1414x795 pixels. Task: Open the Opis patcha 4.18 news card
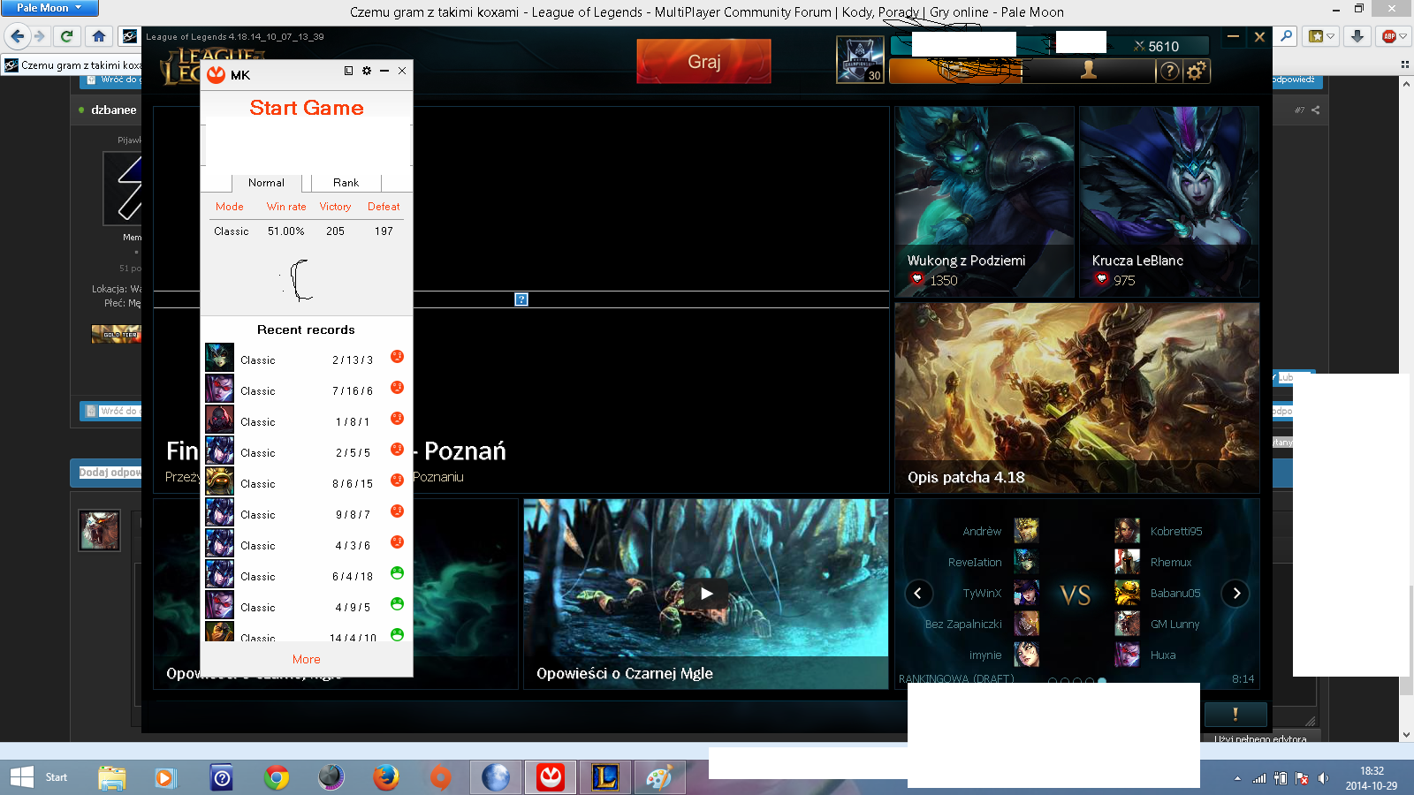pos(1077,397)
